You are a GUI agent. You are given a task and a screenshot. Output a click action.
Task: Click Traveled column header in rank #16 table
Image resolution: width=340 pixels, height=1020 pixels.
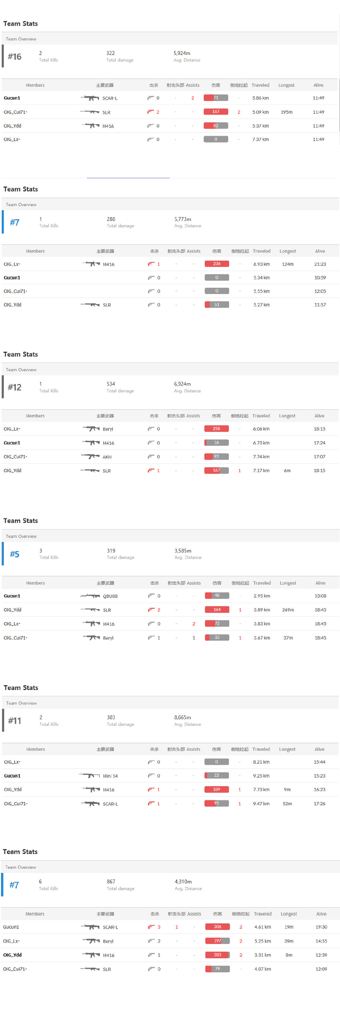[260, 85]
